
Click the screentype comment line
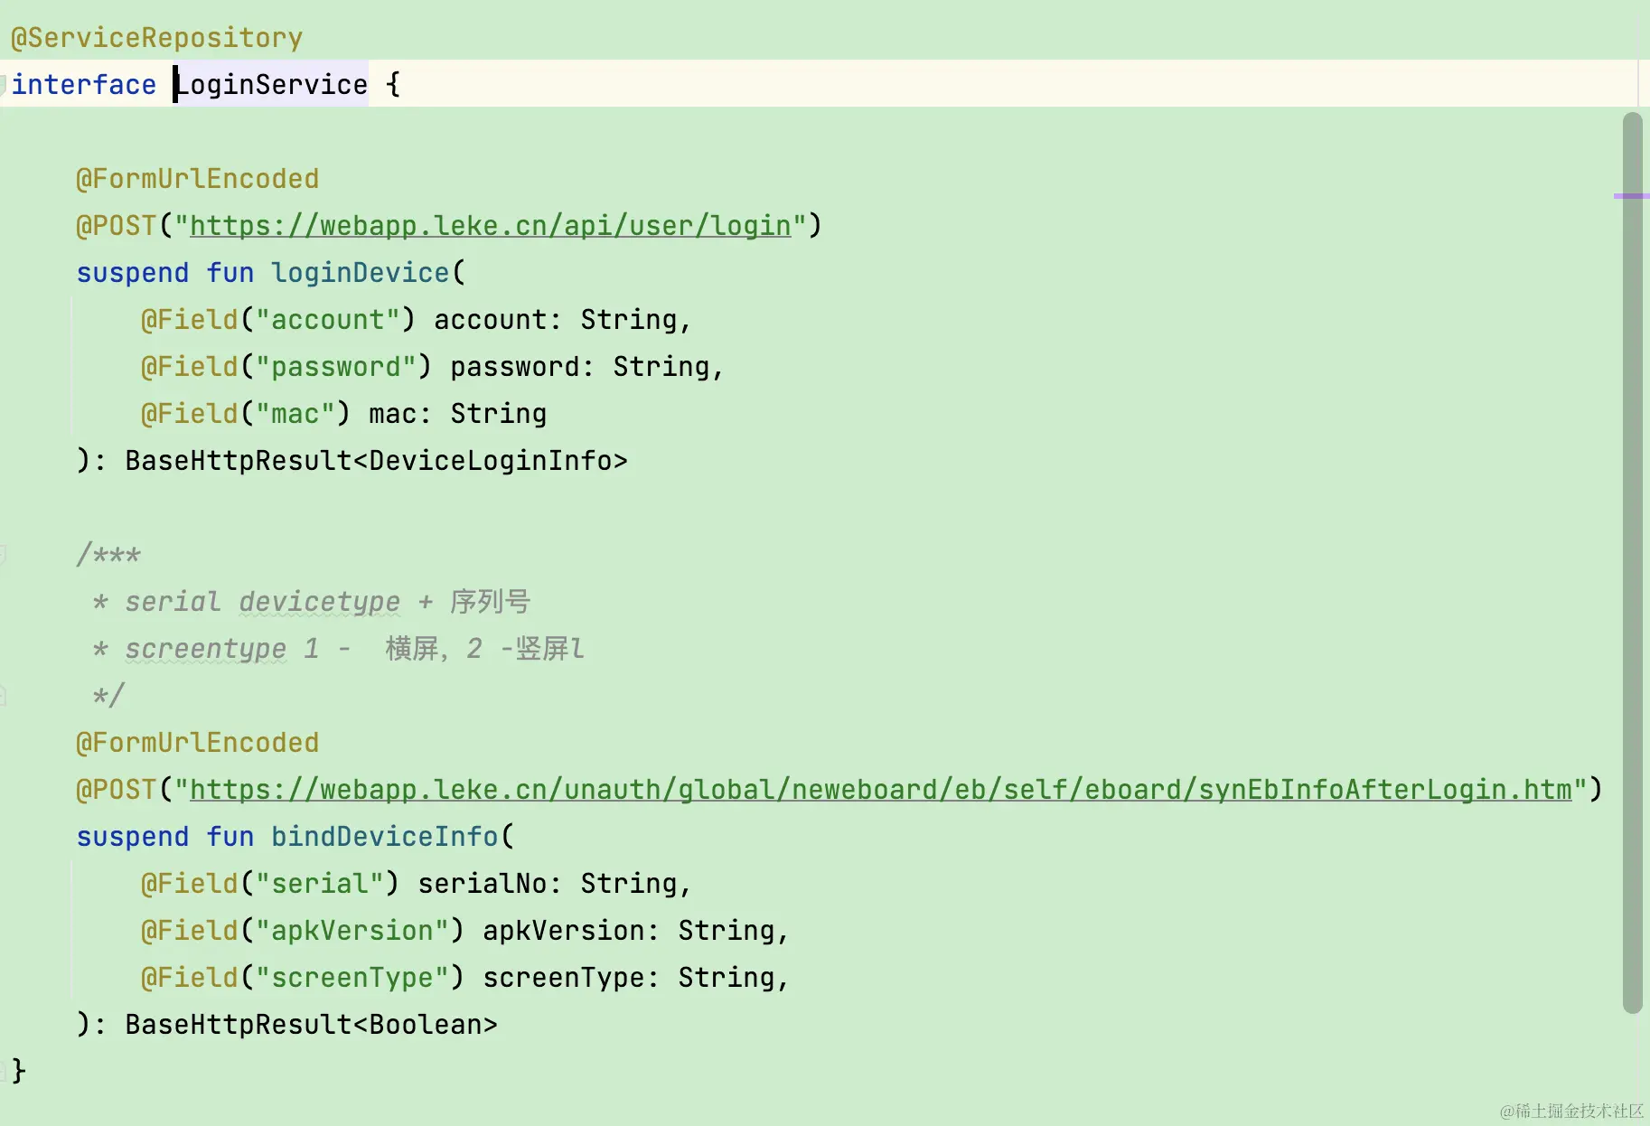pos(339,649)
